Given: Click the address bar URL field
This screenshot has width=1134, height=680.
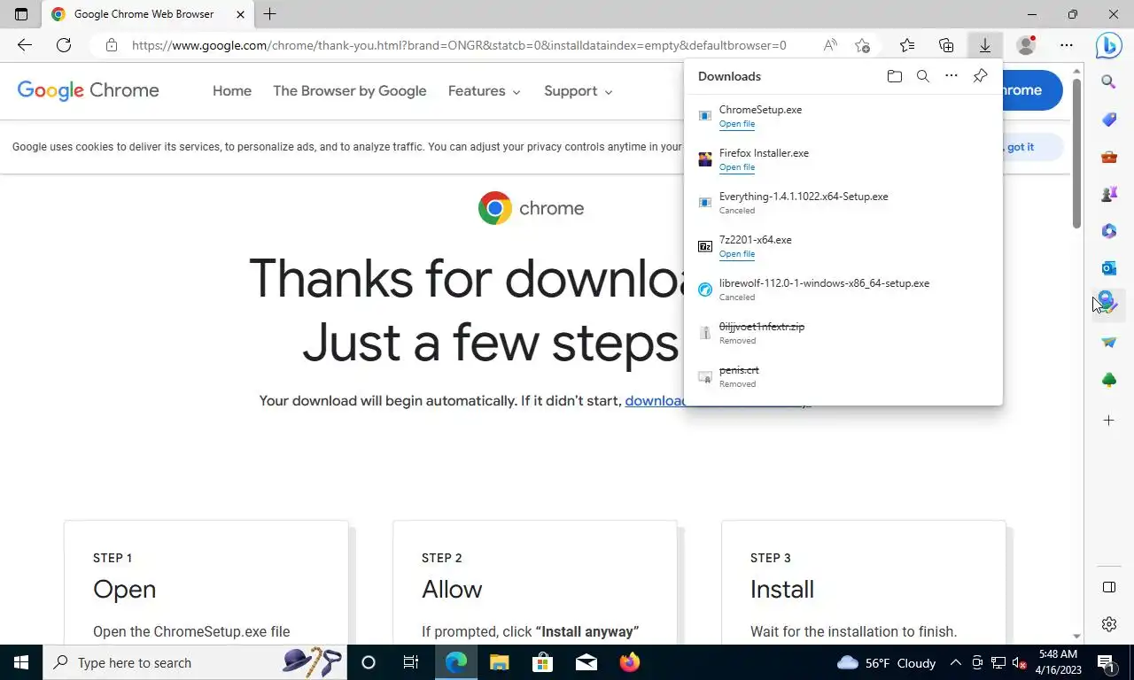Looking at the screenshot, I should pyautogui.click(x=459, y=45).
